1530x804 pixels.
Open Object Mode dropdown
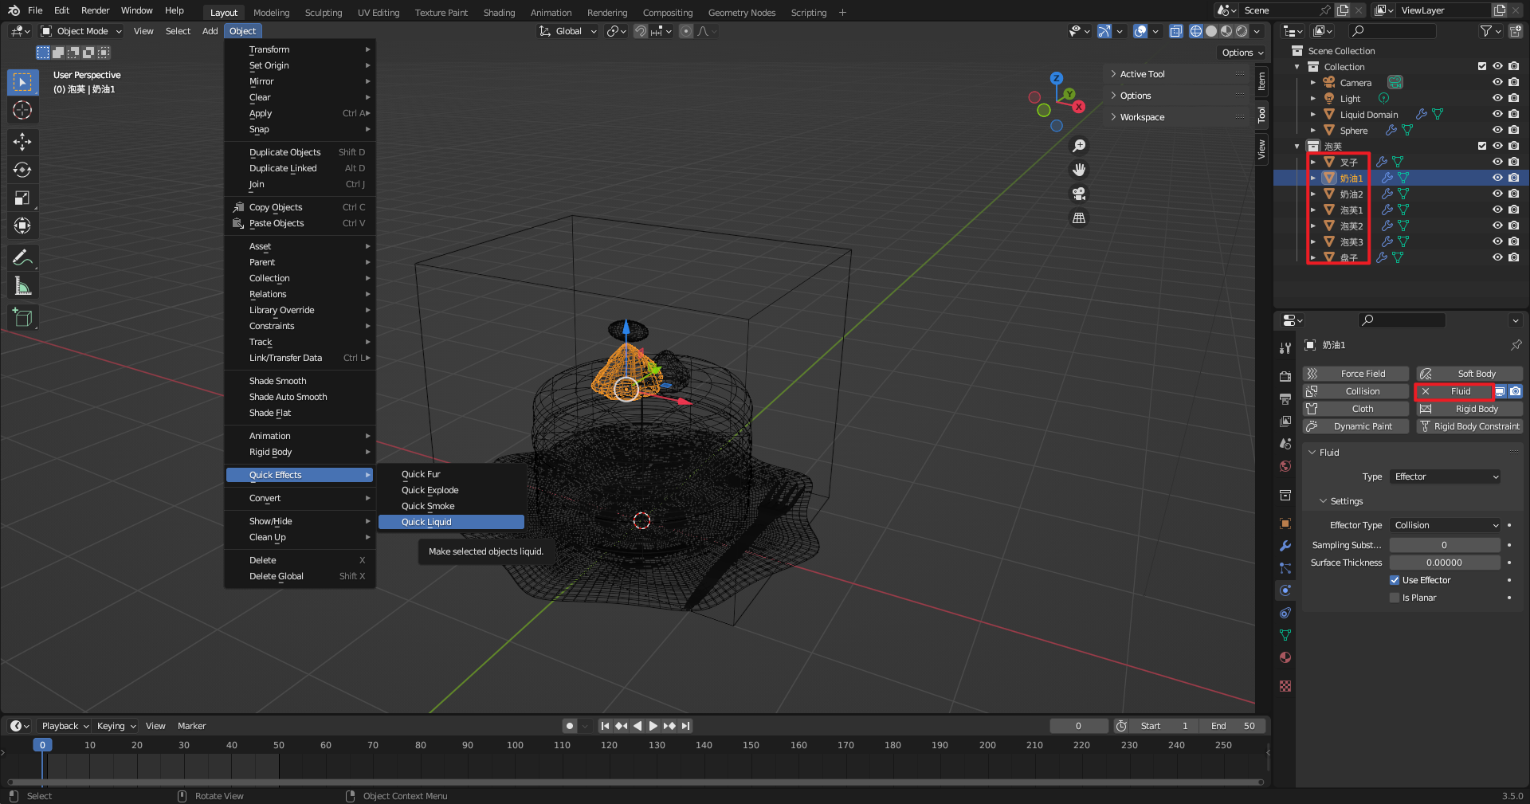pyautogui.click(x=81, y=31)
